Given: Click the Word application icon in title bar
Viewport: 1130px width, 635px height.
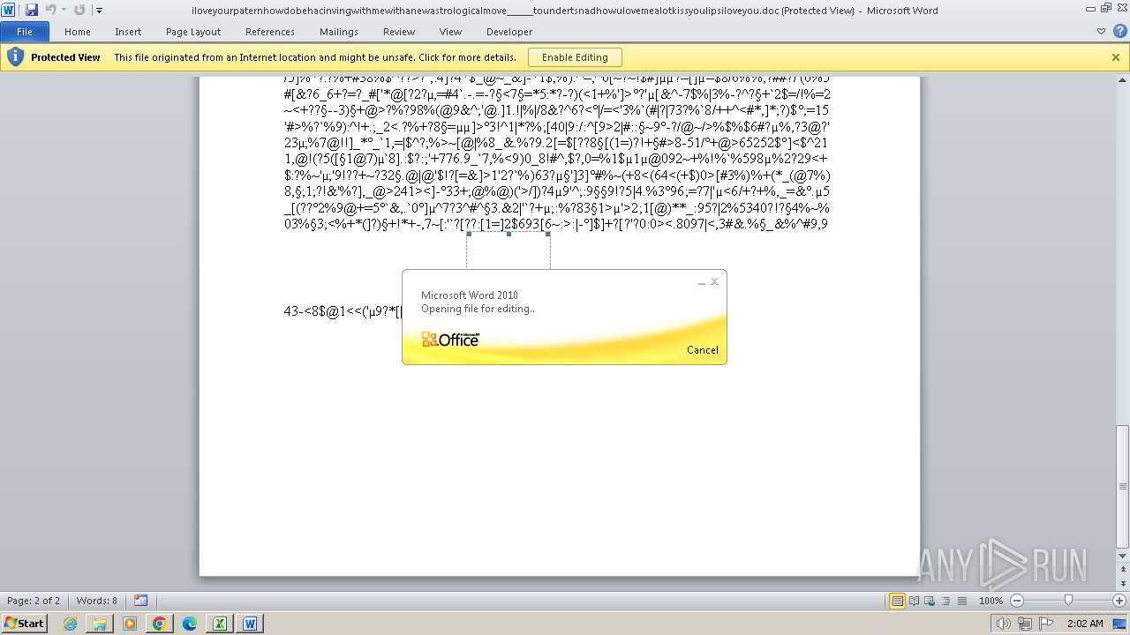Looking at the screenshot, I should (8, 10).
